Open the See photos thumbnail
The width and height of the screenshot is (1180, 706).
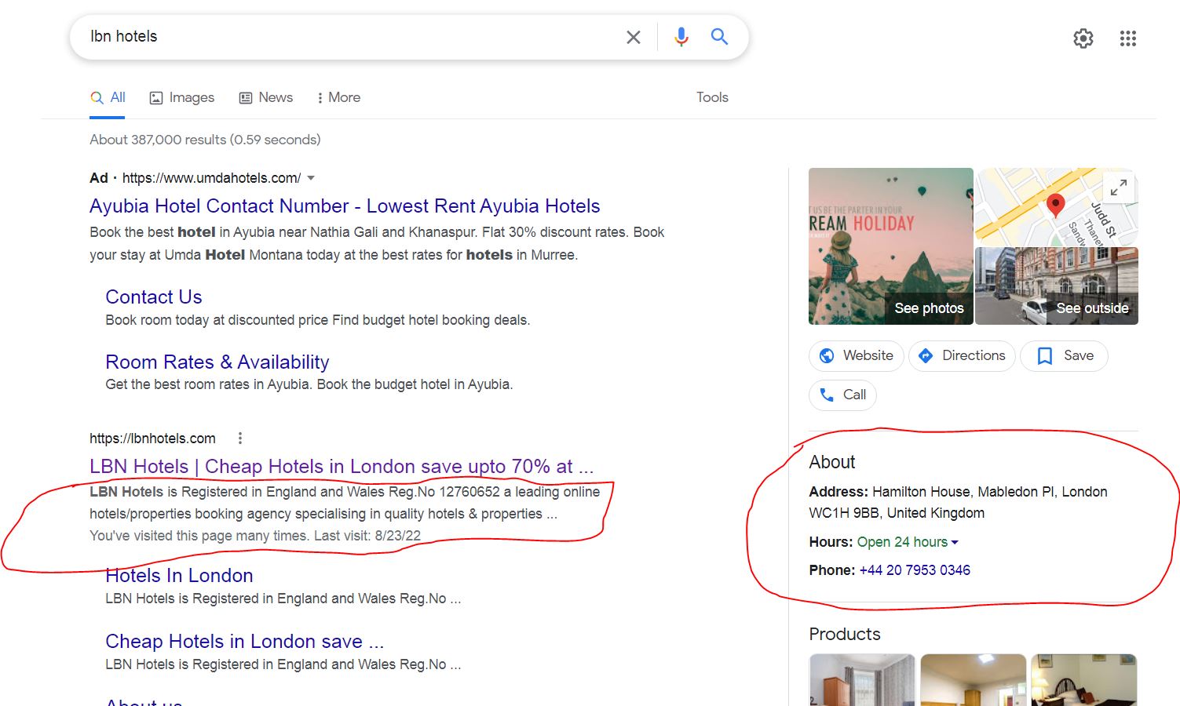[891, 246]
